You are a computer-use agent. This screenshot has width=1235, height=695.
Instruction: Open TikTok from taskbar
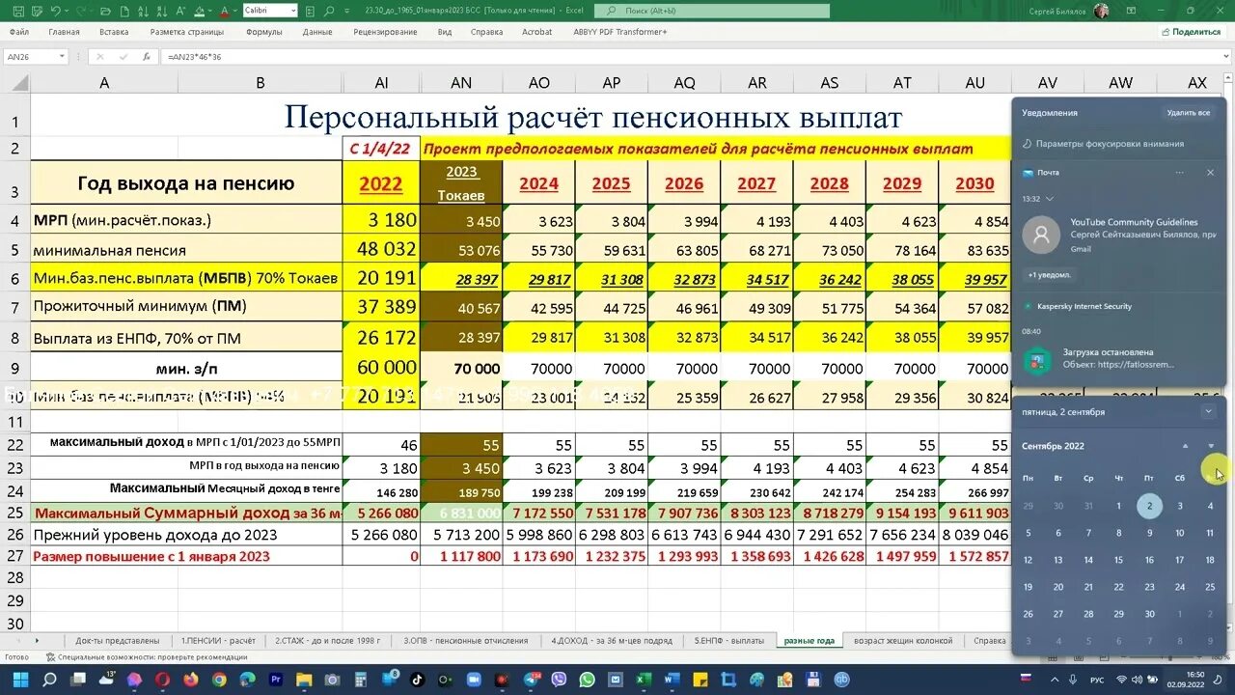point(417,680)
